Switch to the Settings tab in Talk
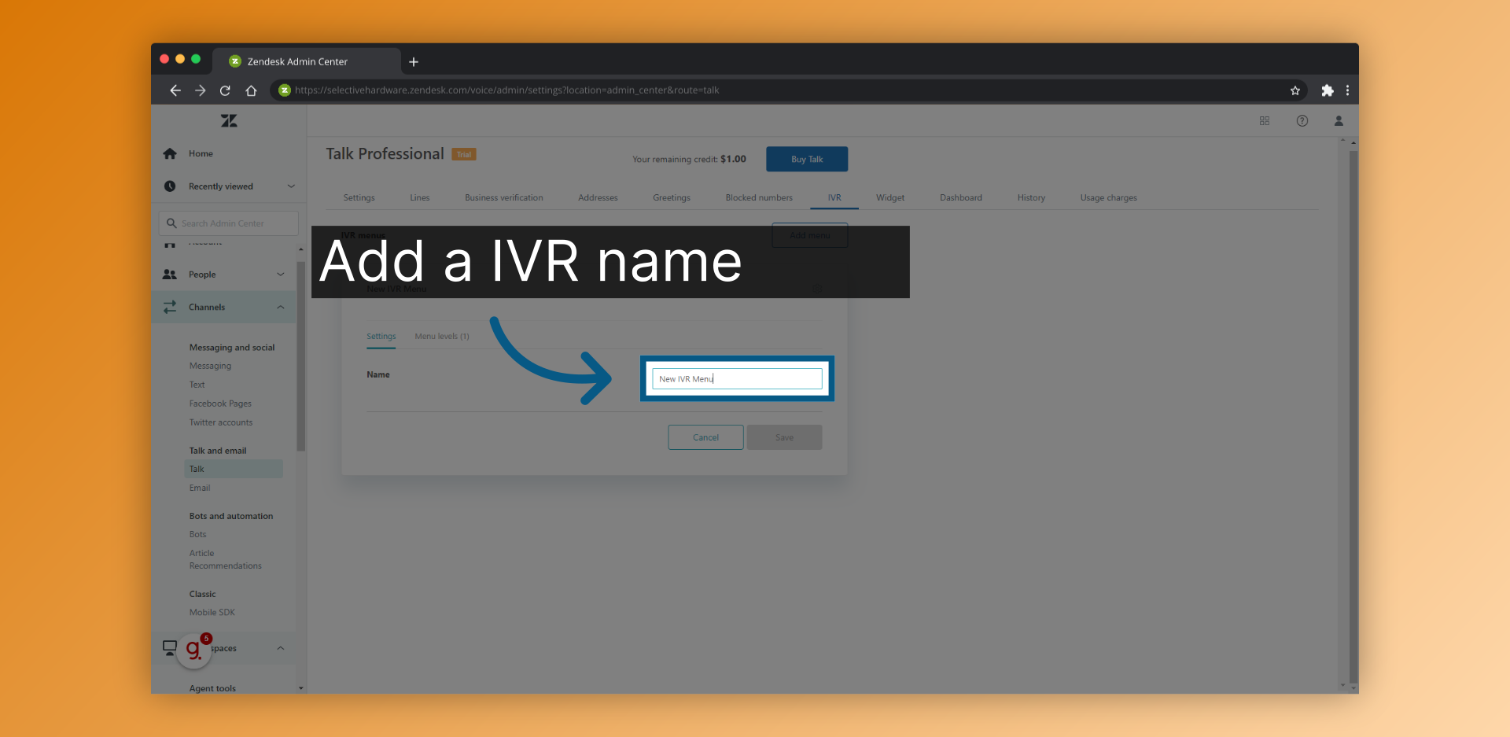Image resolution: width=1510 pixels, height=737 pixels. [359, 197]
